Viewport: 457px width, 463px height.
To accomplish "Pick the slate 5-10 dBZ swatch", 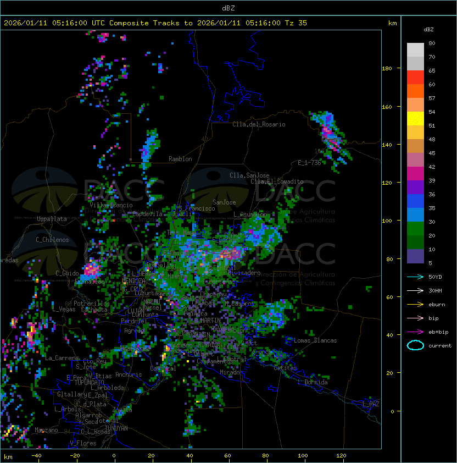I will [415, 256].
